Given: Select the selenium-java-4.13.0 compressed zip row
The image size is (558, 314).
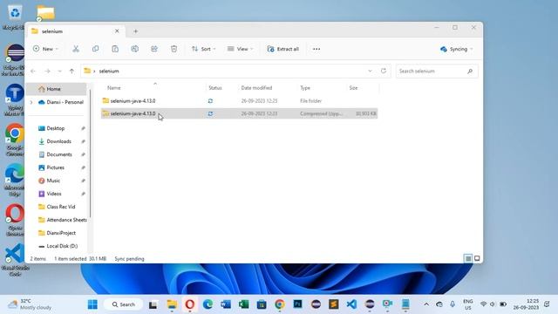Looking at the screenshot, I should [x=239, y=113].
